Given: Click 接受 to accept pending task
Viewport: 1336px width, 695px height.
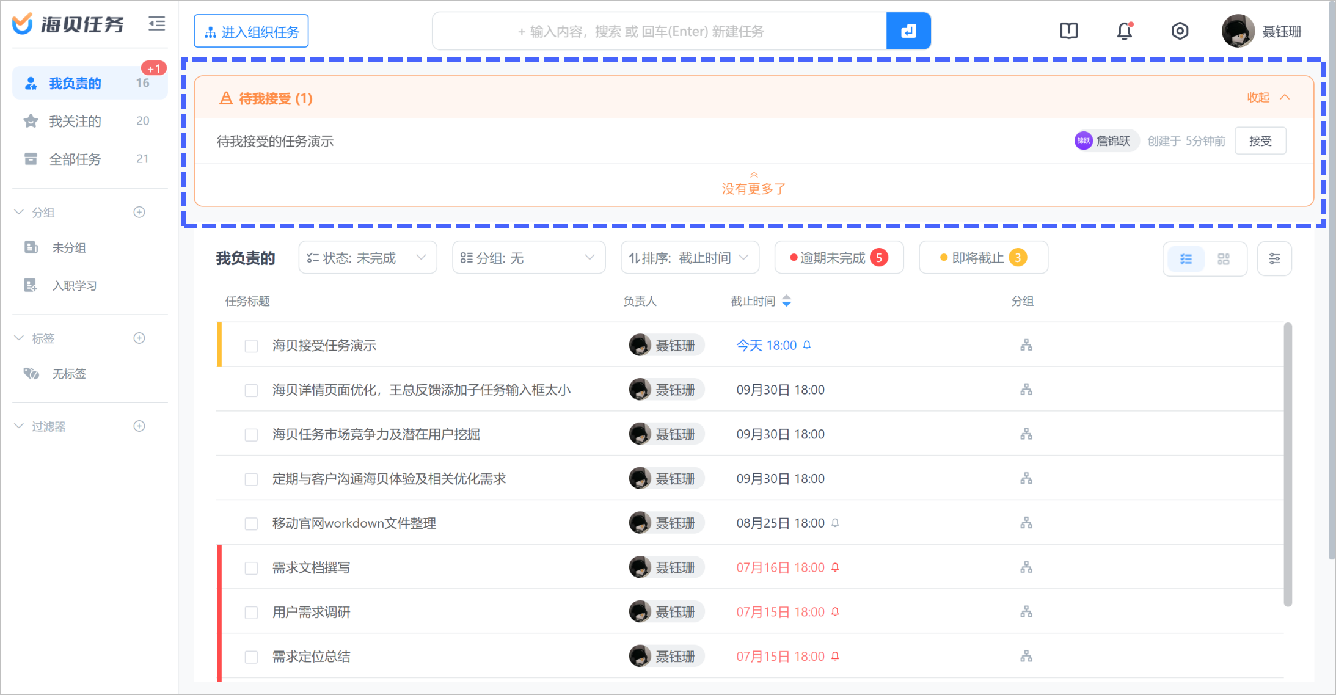Looking at the screenshot, I should point(1260,141).
